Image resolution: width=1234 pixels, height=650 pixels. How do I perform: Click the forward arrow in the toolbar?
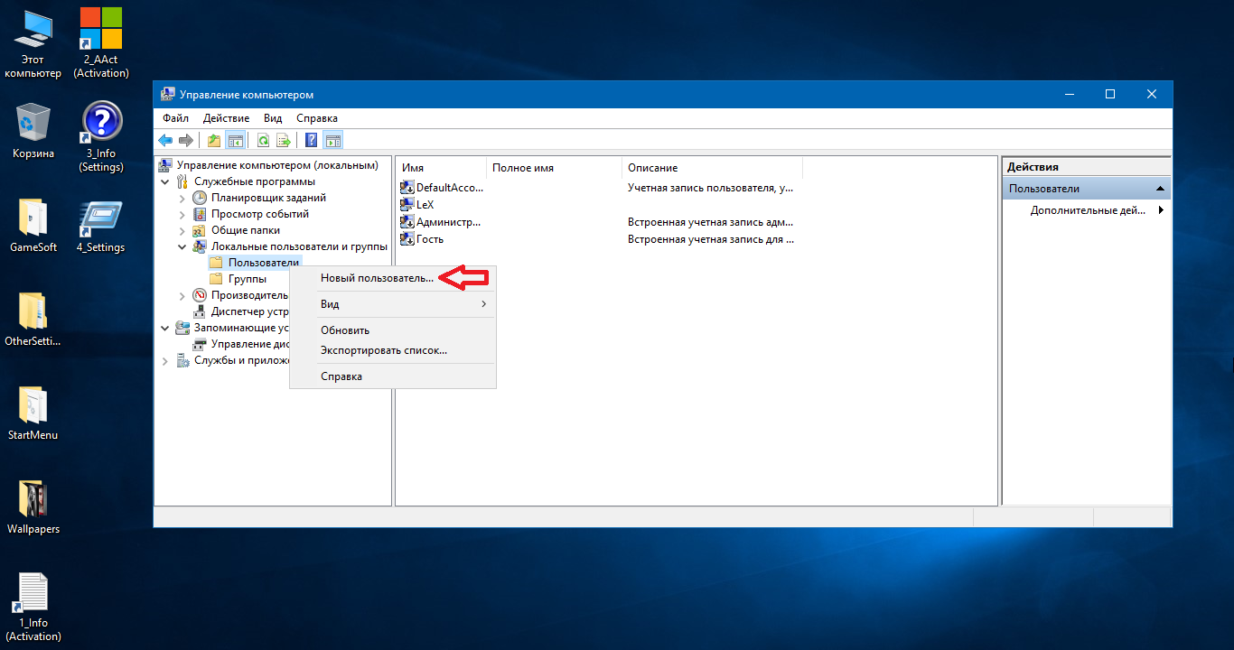click(x=185, y=140)
